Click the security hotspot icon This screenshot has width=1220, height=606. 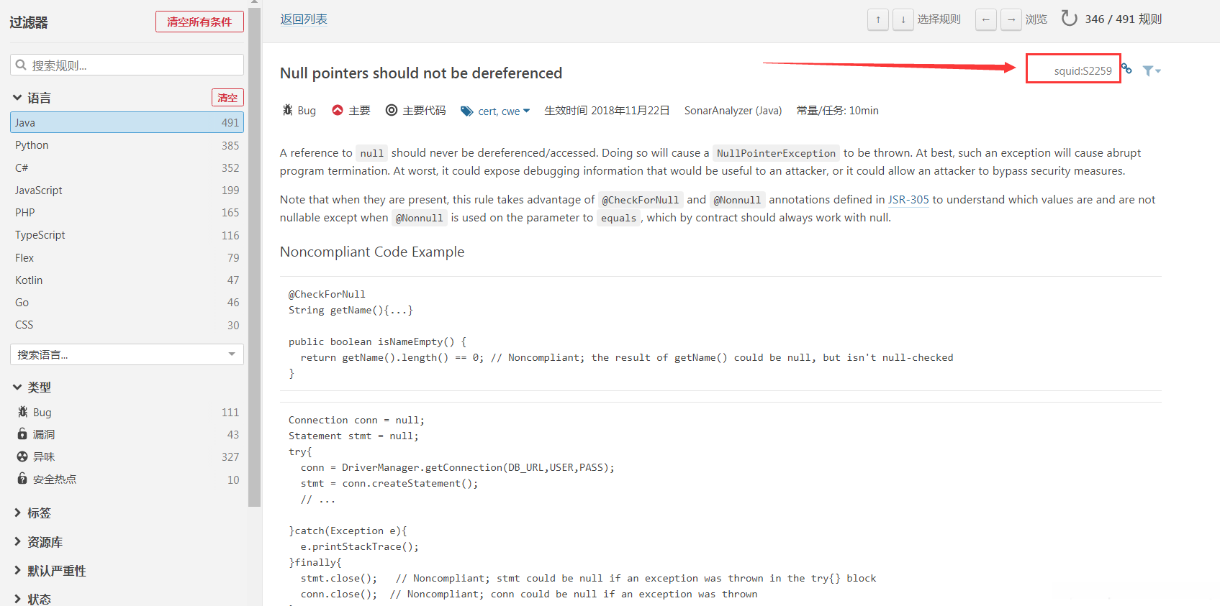pos(22,479)
